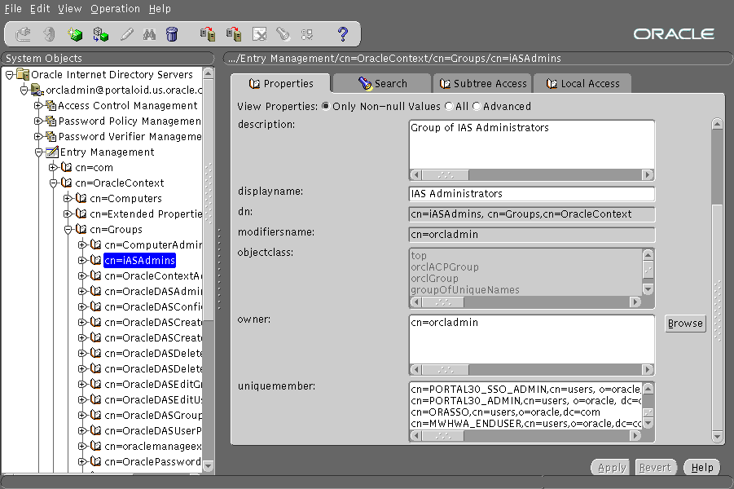Select the Advanced view properties radio button

pyautogui.click(x=476, y=106)
